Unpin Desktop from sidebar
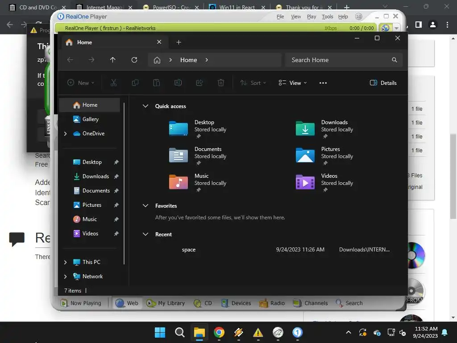Viewport: 457px width, 343px height. [x=116, y=162]
